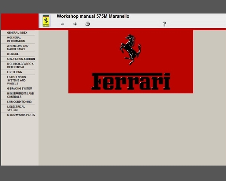Select F SUSPENSION SYSTEMS AND WHEELS
The width and height of the screenshot is (226, 181).
point(17,80)
